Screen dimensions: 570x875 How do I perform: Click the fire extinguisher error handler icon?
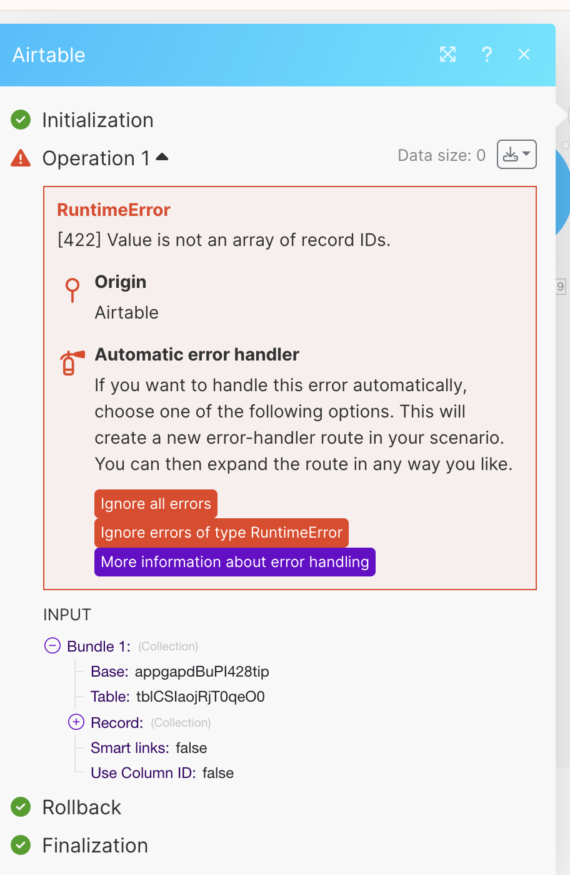(71, 362)
